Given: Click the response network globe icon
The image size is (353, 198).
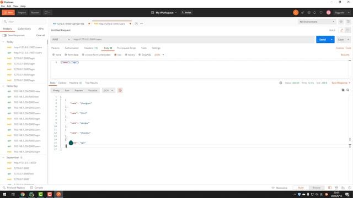Looking at the screenshot, I should coord(281,83).
